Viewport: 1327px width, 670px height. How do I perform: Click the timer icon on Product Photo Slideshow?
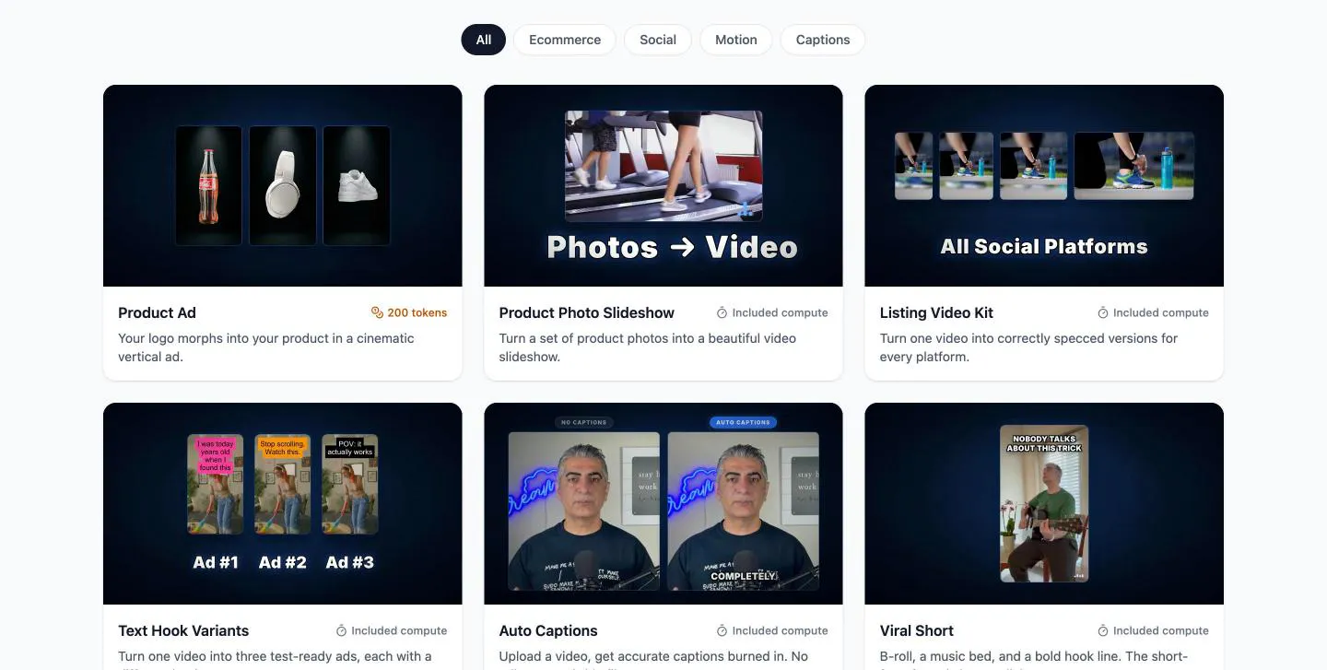click(x=722, y=313)
